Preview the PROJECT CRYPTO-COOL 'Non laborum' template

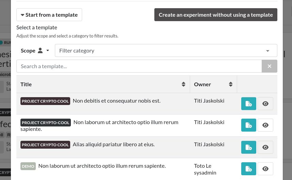265,125
